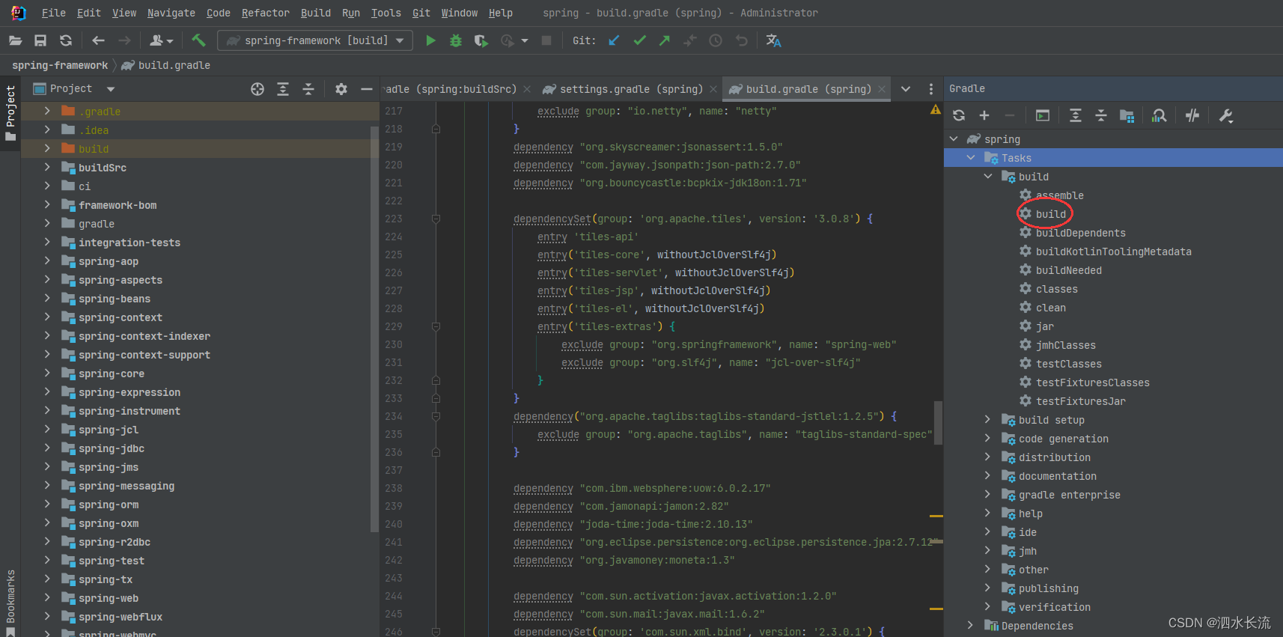Viewport: 1283px width, 637px height.
Task: Expand the Dependencies node in Gradle panel
Action: point(971,625)
